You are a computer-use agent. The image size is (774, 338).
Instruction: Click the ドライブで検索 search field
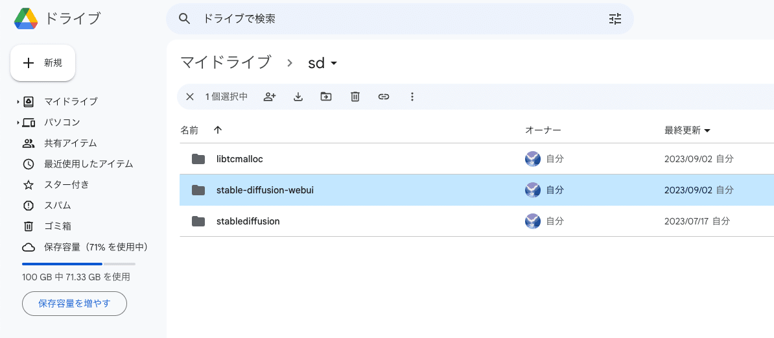click(x=389, y=19)
